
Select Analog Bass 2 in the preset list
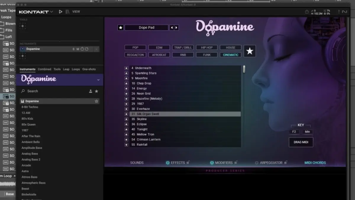click(31, 159)
